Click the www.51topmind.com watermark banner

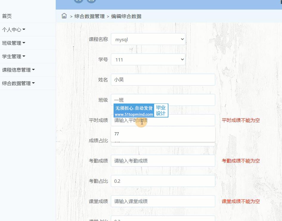[x=134, y=114]
